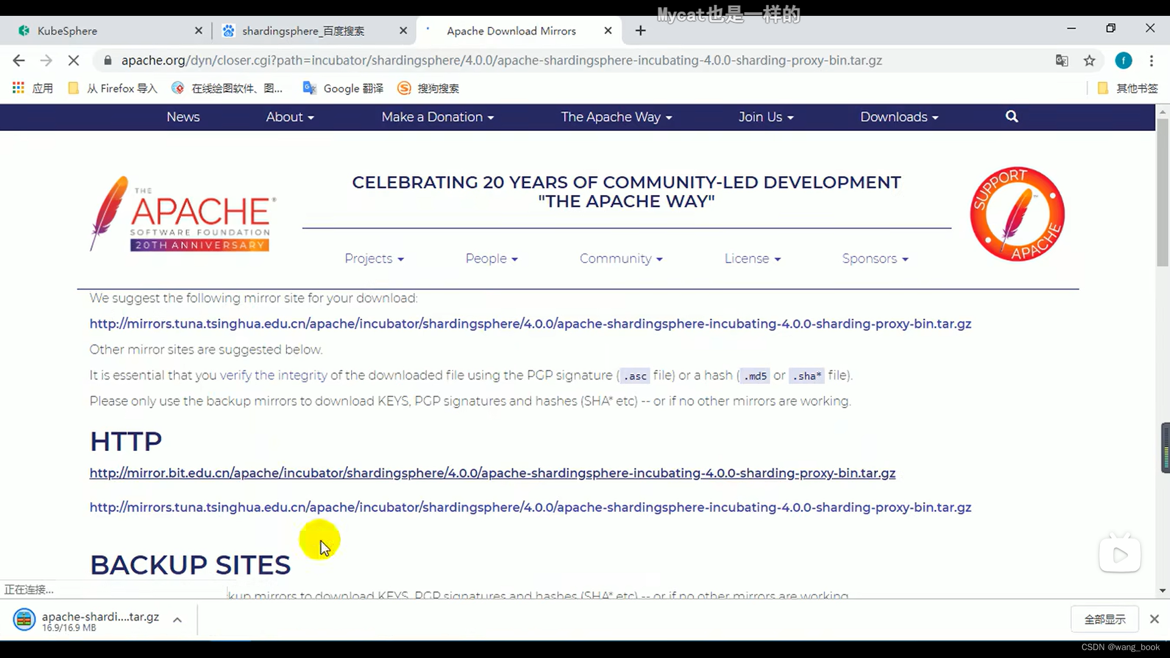
Task: Click the Apache Software Foundation logo
Action: (x=182, y=214)
